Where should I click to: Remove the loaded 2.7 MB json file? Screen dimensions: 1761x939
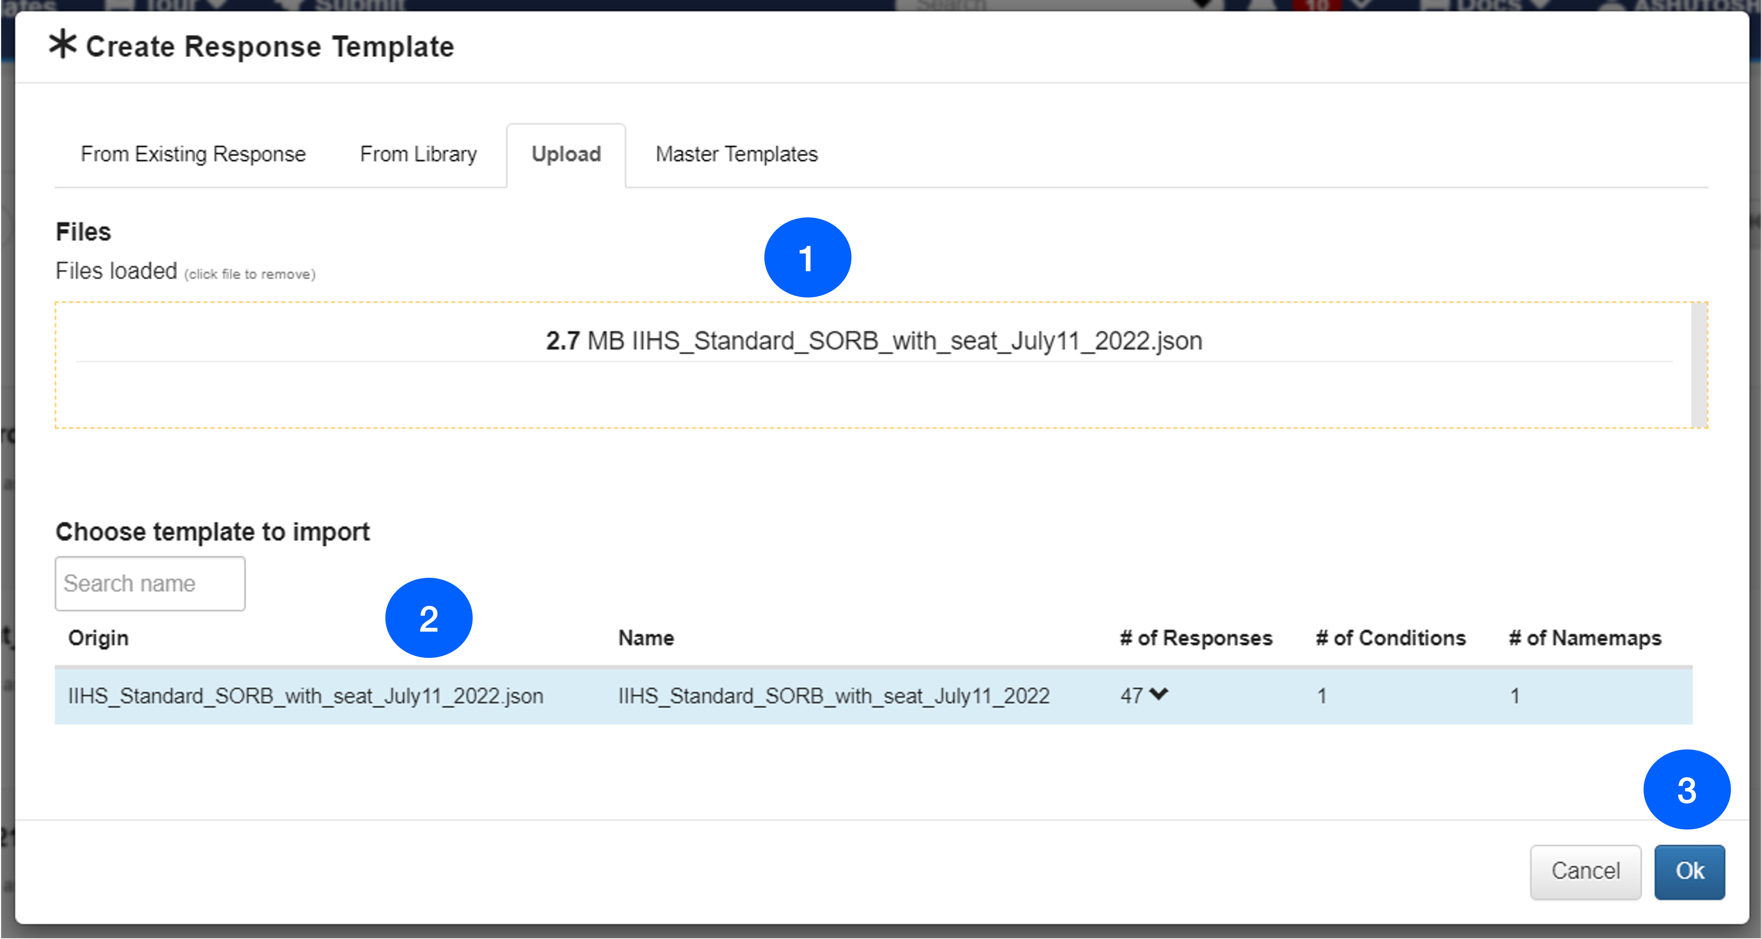[874, 341]
